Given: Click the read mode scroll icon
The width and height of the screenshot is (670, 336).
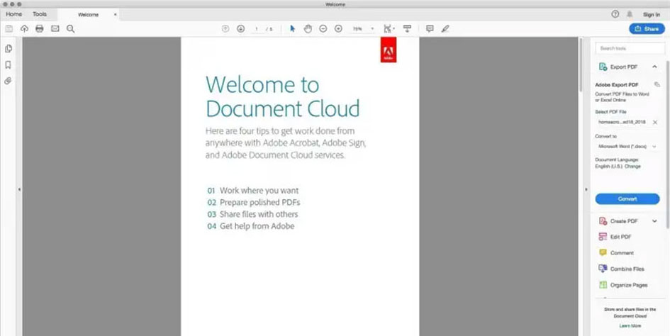Looking at the screenshot, I should point(407,28).
